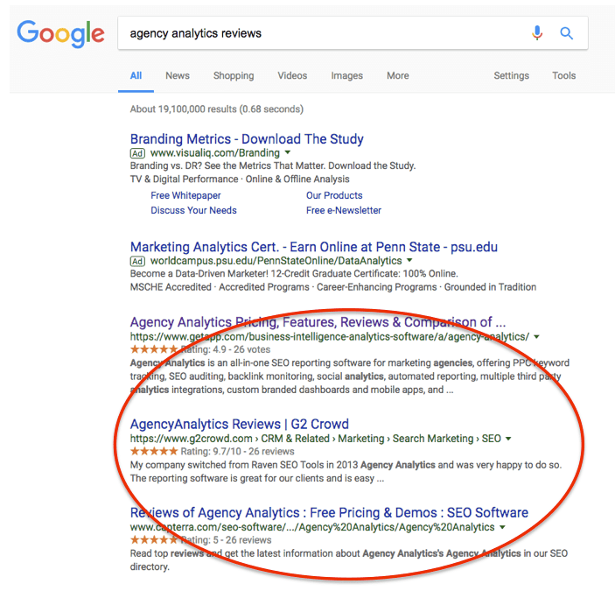Open the Free Whitepaper sitelink
The width and height of the screenshot is (615, 598).
185,195
